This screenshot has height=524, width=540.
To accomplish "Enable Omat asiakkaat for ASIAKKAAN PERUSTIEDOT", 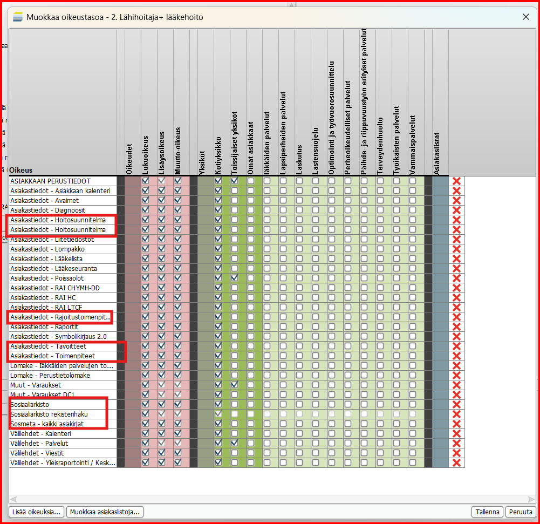I will point(250,181).
